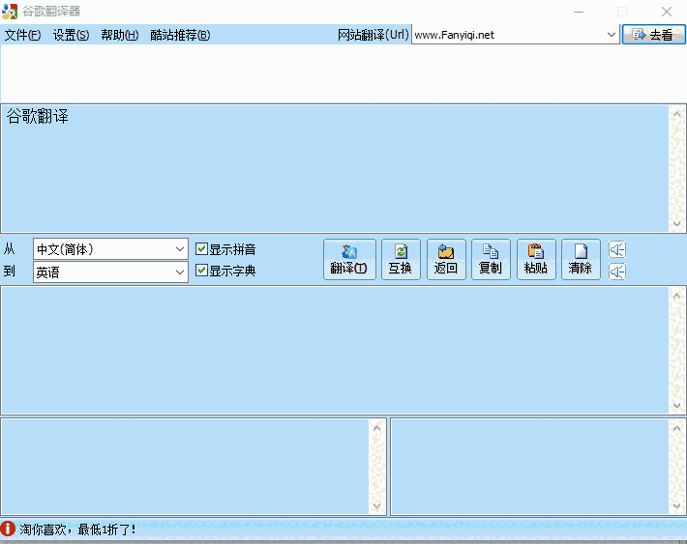Expand the website URL dropdown

click(x=612, y=35)
